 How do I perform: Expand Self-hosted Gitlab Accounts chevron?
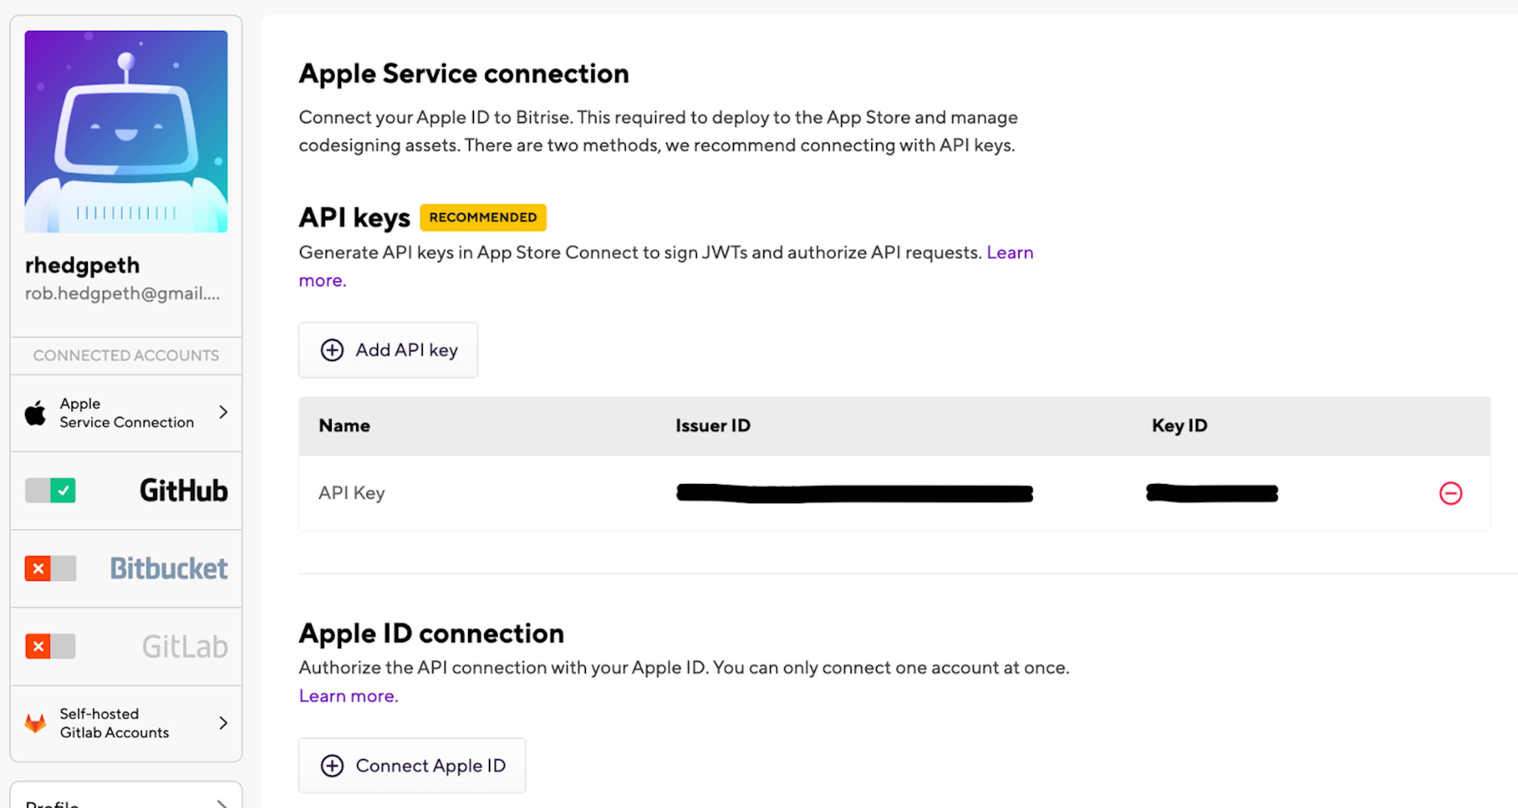(223, 723)
